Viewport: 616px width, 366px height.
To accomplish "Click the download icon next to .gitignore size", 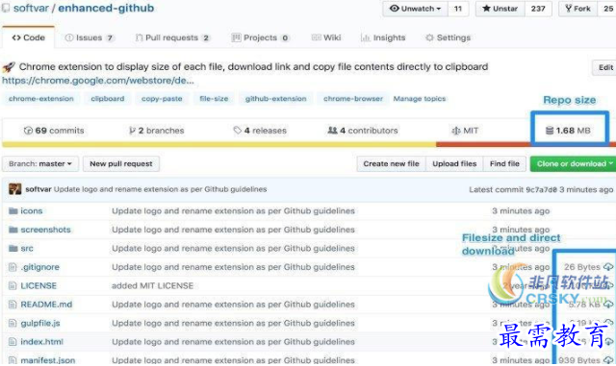I will (608, 267).
